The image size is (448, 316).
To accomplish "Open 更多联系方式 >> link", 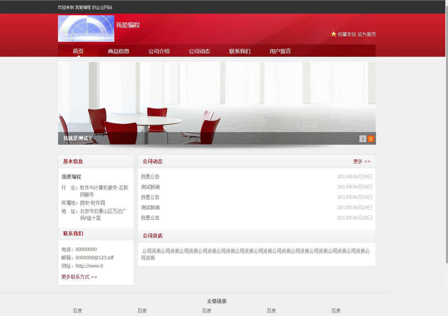I will (x=79, y=277).
